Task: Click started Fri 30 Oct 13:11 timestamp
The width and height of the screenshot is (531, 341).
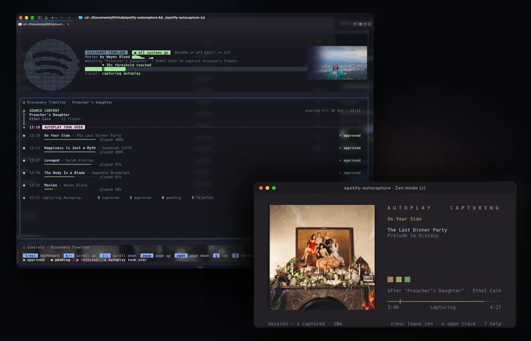Action: pyautogui.click(x=333, y=111)
